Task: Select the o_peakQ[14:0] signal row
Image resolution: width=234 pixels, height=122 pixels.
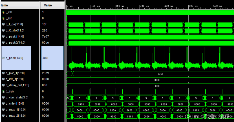Action: [x=16, y=43]
